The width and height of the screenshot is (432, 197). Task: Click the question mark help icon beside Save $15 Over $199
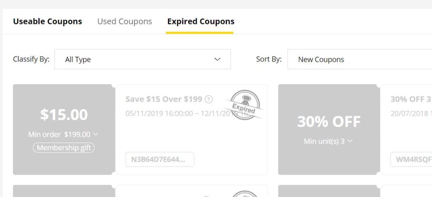[208, 100]
